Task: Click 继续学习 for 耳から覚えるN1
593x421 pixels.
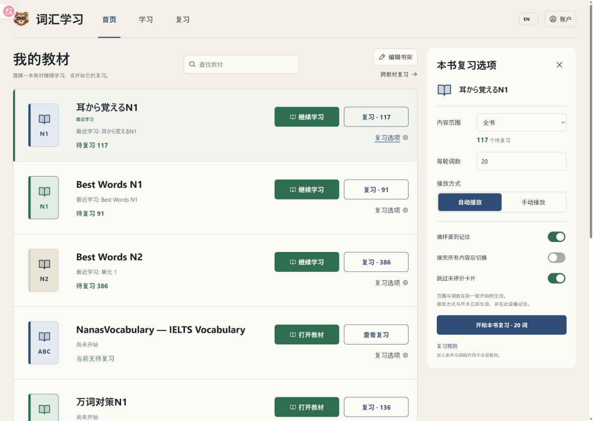Action: [x=307, y=117]
